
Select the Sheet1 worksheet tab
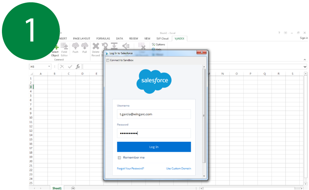[x=57, y=188]
